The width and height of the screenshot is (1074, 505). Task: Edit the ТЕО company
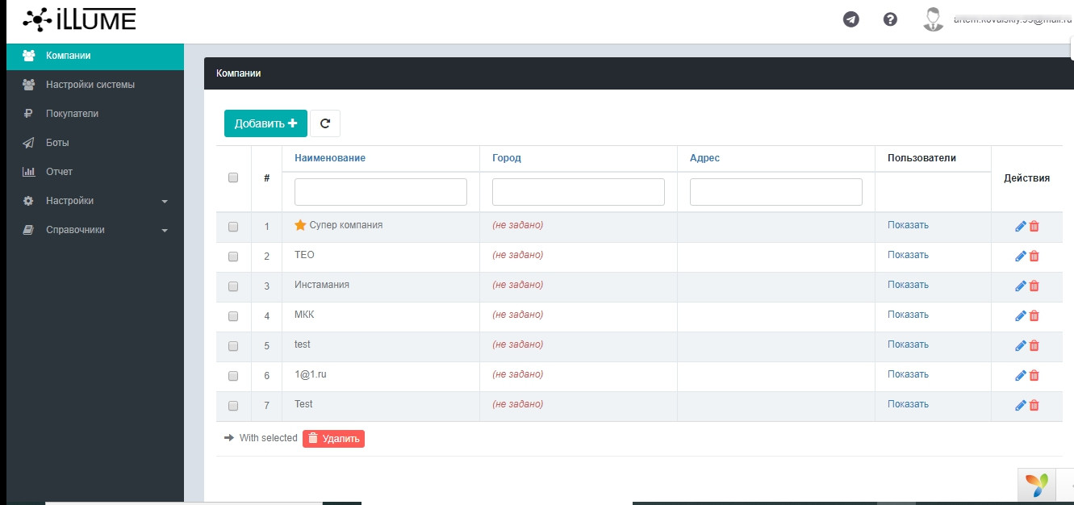coord(1020,257)
